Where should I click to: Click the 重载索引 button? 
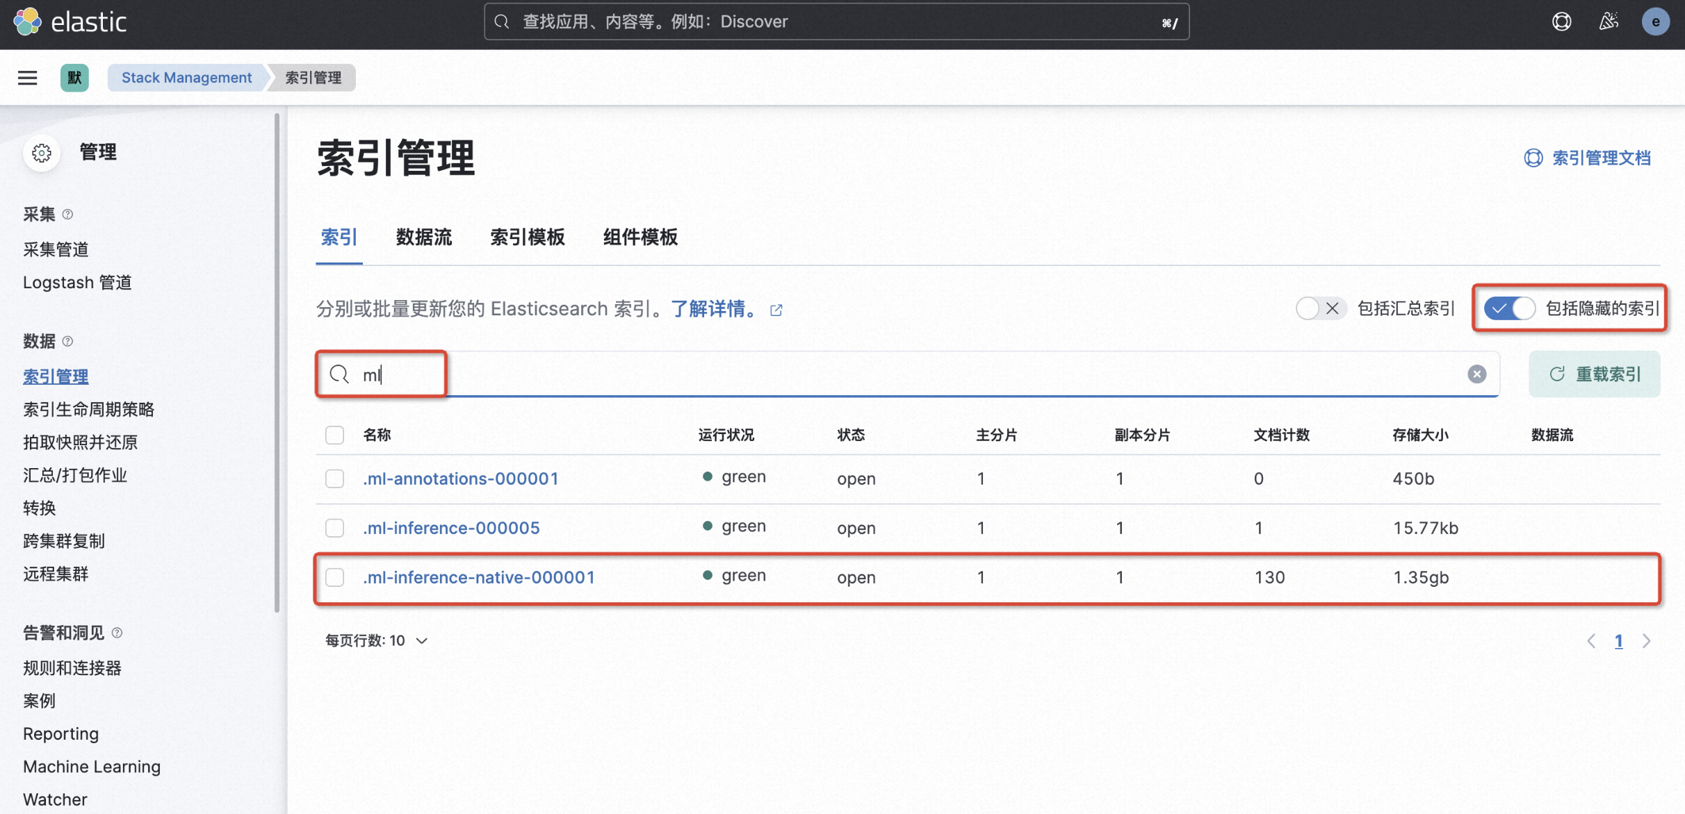[1595, 374]
